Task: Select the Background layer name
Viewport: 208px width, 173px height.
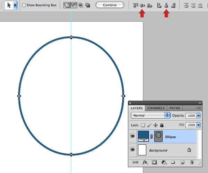Action: [158, 151]
